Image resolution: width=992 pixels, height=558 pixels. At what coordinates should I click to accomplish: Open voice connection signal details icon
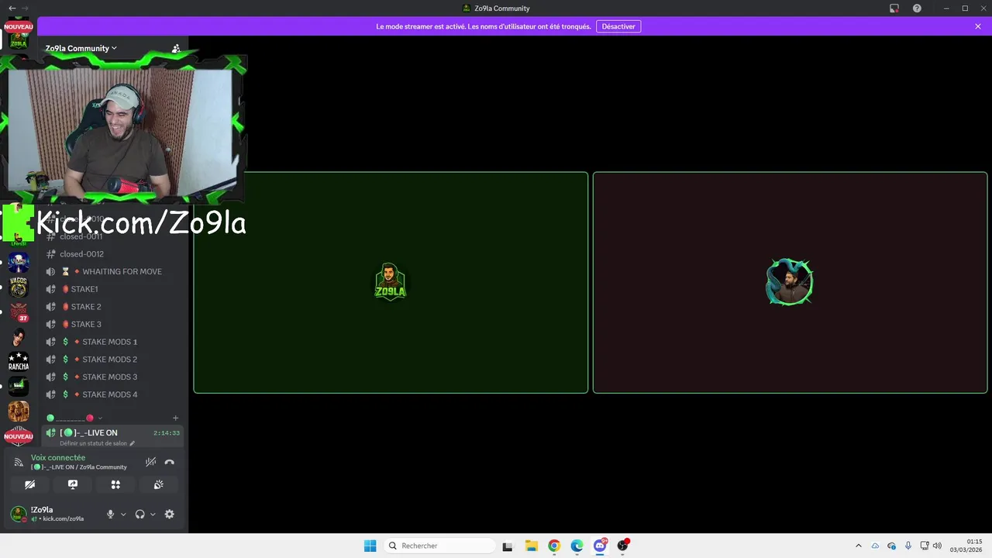[x=19, y=462]
